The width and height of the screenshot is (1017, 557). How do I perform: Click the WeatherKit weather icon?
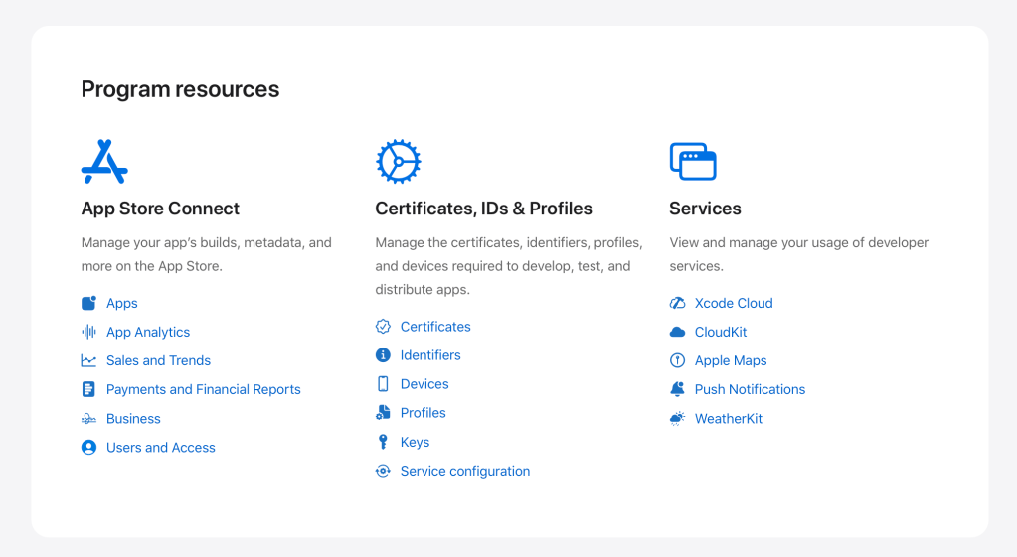pyautogui.click(x=677, y=419)
